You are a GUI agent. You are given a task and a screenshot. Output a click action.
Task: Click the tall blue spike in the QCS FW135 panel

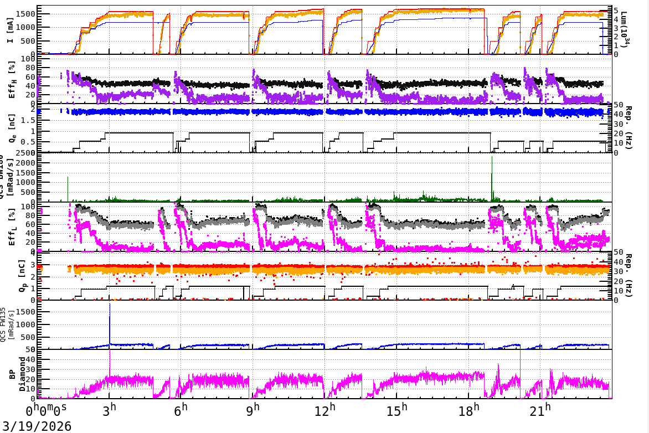coord(110,324)
